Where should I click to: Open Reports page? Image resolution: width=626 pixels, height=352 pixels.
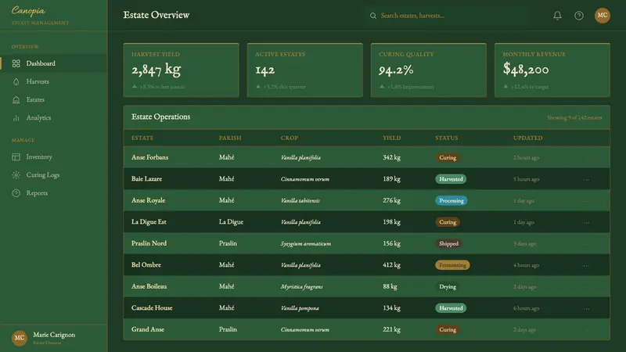[54, 193]
